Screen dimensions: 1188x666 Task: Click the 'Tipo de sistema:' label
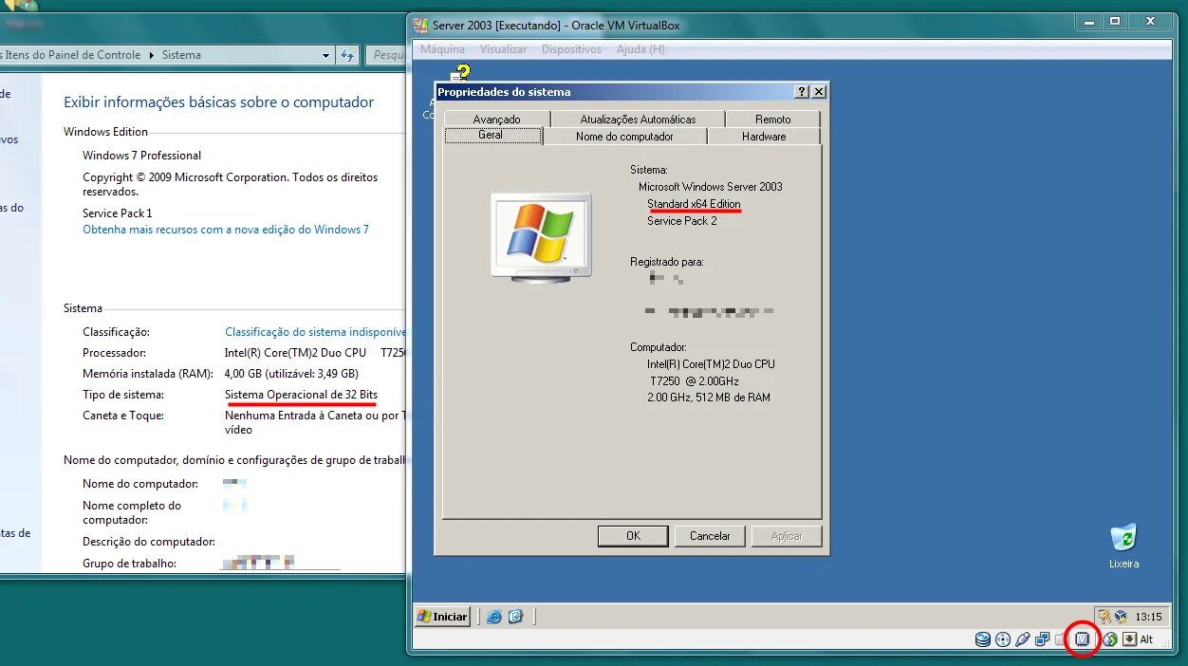tap(123, 395)
